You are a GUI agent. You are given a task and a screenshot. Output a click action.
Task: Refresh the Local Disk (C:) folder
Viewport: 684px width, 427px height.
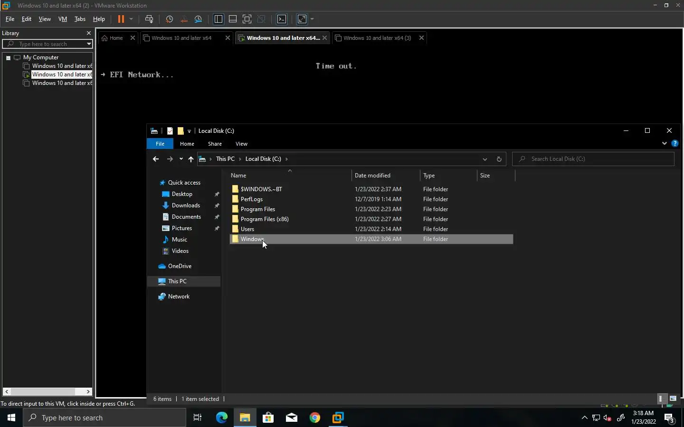(499, 159)
